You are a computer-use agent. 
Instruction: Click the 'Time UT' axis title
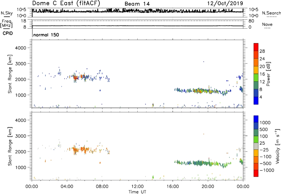tap(137, 192)
